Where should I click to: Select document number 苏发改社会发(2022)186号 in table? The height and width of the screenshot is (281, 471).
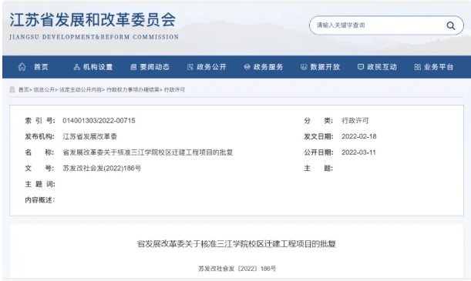click(x=102, y=169)
